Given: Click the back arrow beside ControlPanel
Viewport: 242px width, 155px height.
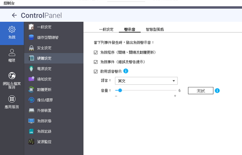Looking at the screenshot, I should pos(14,15).
